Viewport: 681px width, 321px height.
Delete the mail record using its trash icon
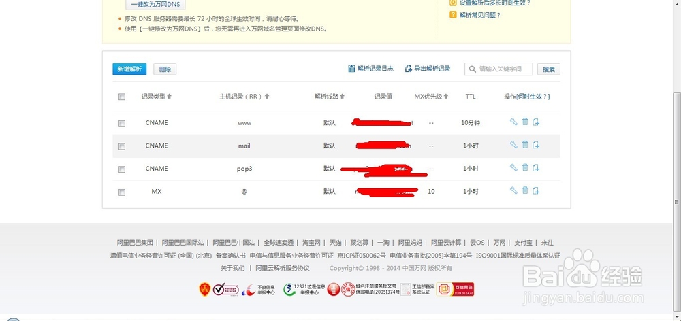point(525,145)
